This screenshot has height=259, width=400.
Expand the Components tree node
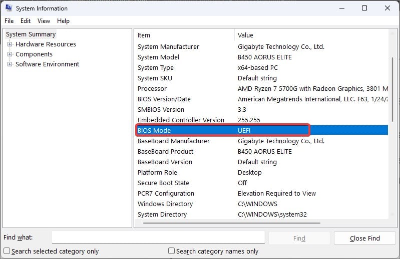point(10,54)
